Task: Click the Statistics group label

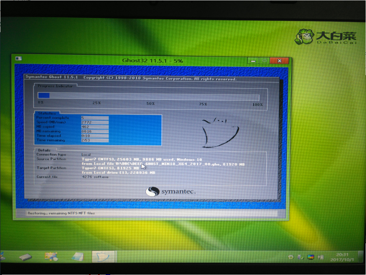Action: tap(47, 113)
